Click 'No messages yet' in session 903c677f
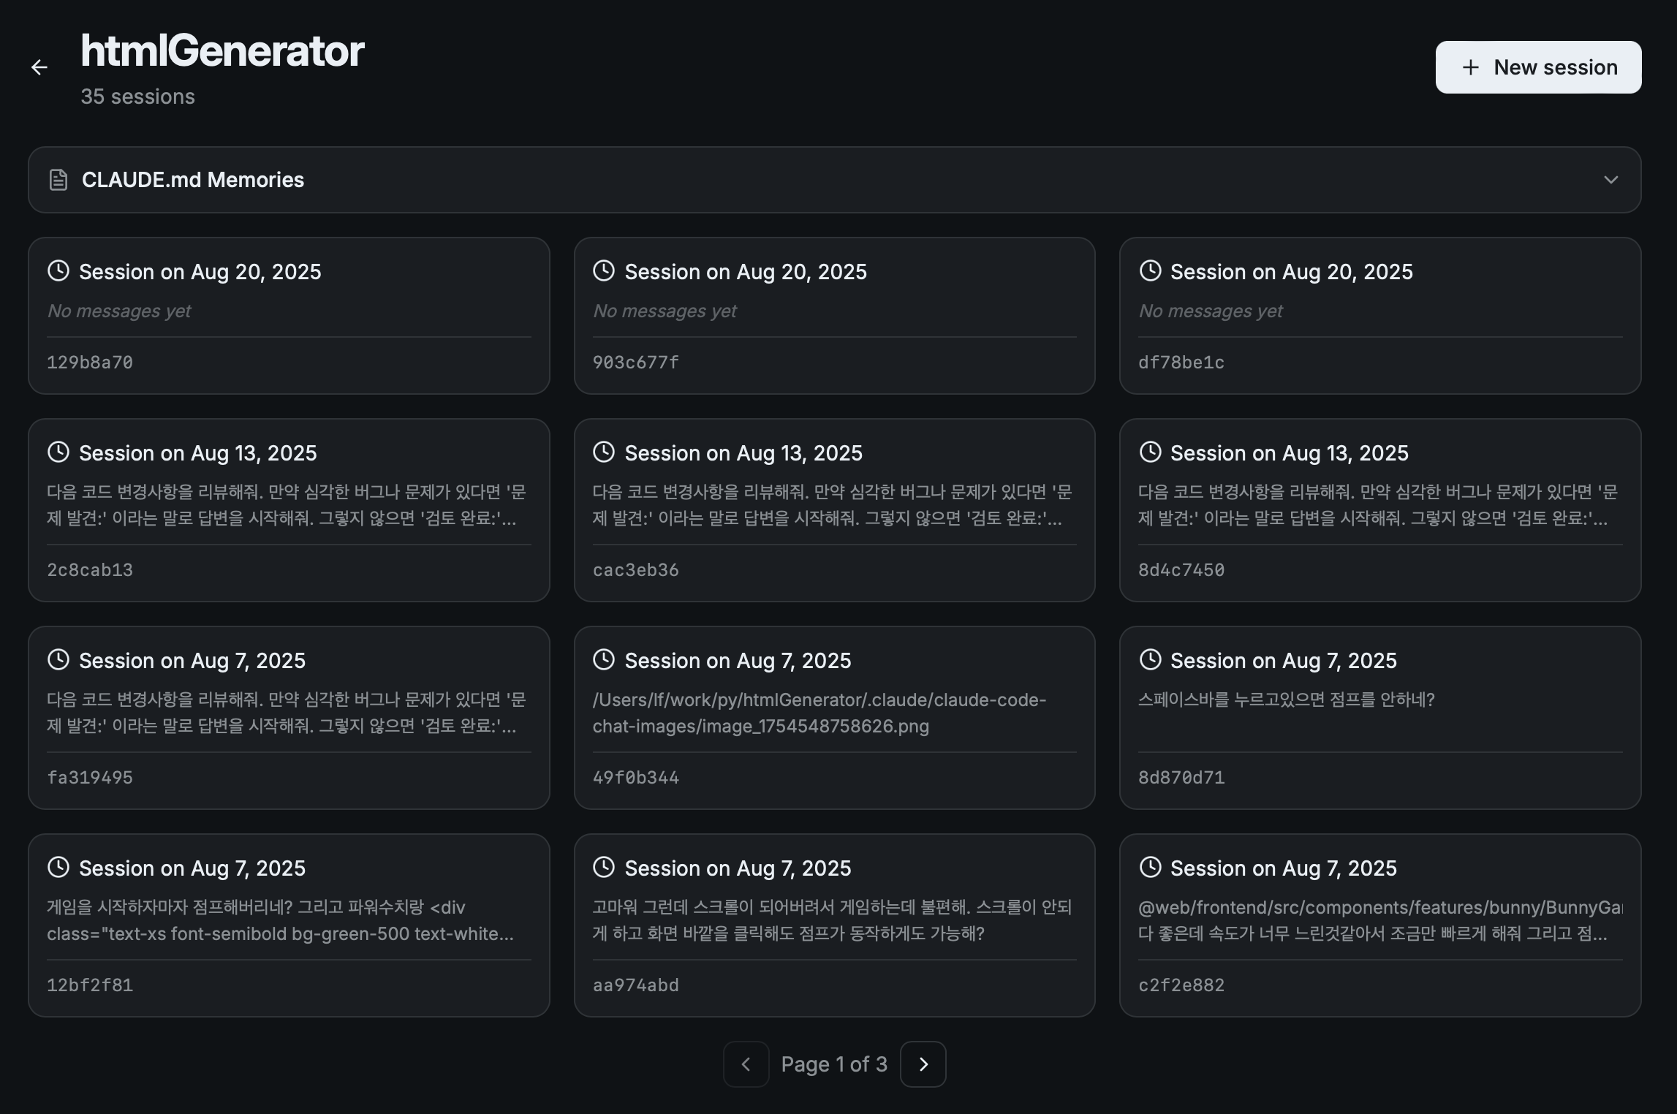This screenshot has height=1114, width=1677. pyautogui.click(x=665, y=311)
